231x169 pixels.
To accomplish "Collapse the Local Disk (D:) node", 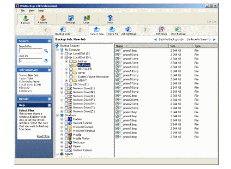I will (x=62, y=57).
